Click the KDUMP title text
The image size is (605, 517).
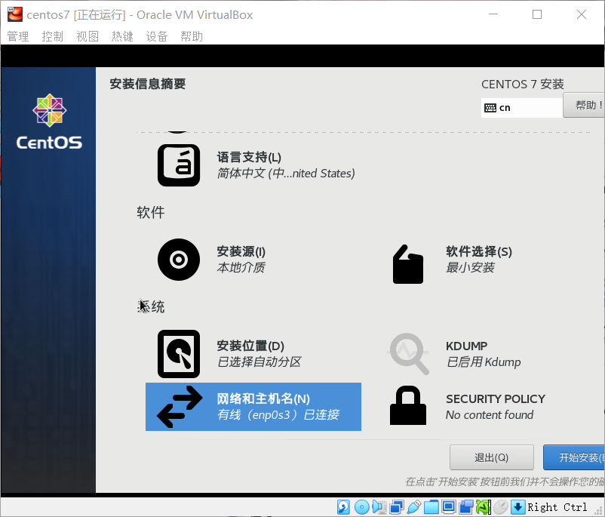(466, 346)
